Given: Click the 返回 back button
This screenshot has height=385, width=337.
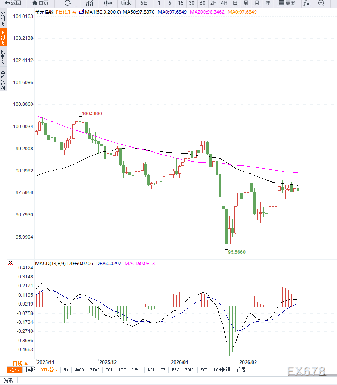Looking at the screenshot, I should (x=13, y=3).
